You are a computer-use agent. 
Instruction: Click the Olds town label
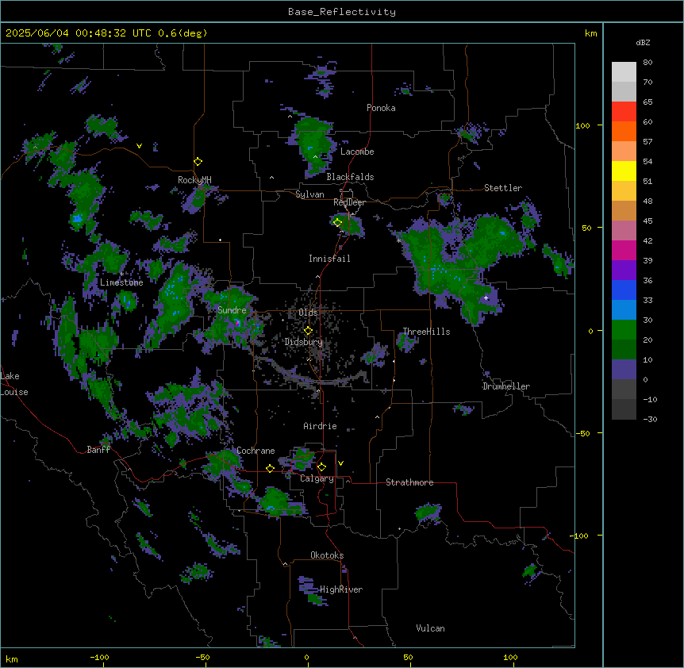[x=308, y=313]
